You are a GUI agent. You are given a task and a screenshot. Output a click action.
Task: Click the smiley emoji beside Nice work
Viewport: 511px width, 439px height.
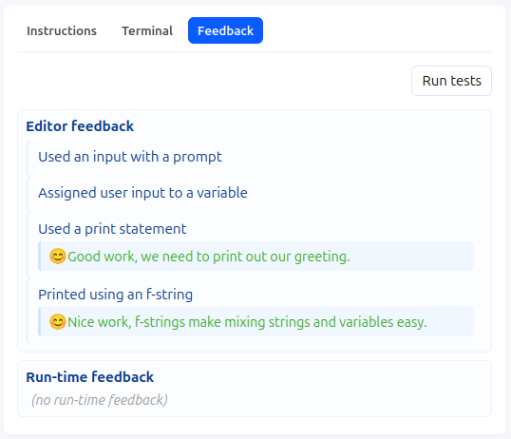(58, 322)
